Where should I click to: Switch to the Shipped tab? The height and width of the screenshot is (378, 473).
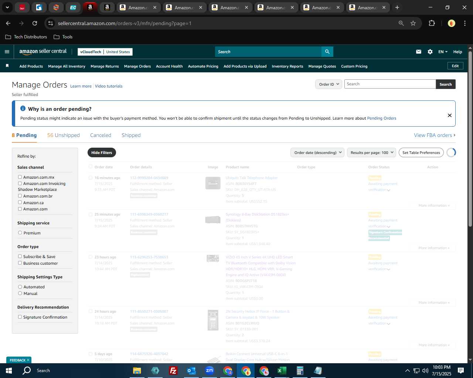tap(131, 135)
